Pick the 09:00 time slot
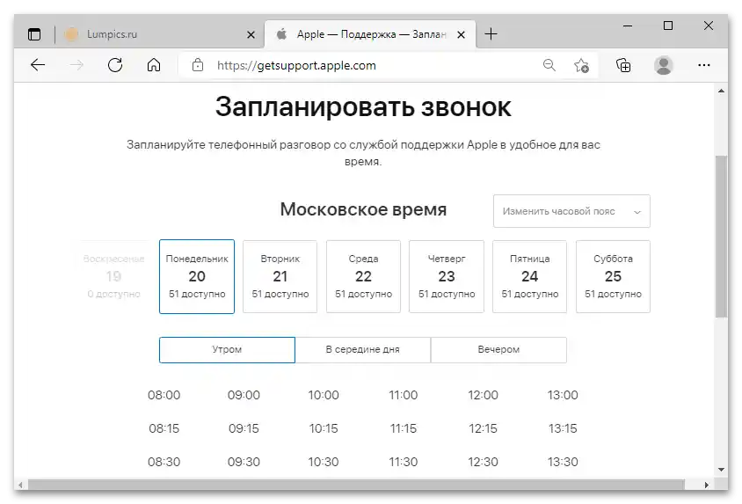This screenshot has height=504, width=742. point(244,395)
